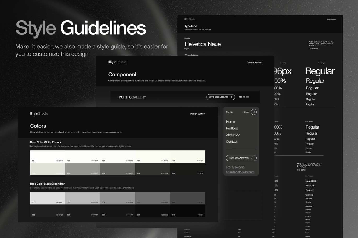
Task: Click the Helvetica Neue heading sample
Action: tap(203, 44)
